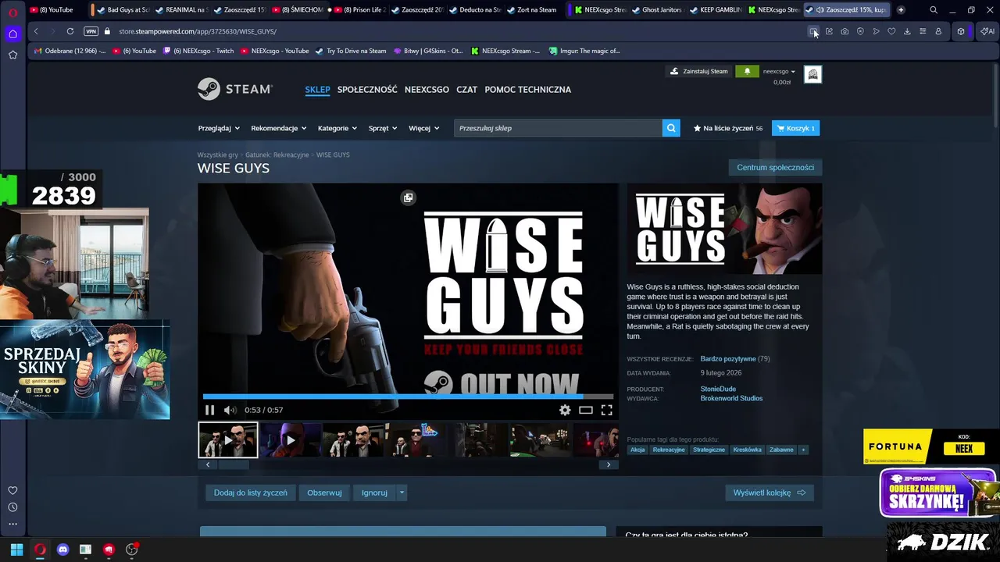Click the Przeszukaj sklep search field
The image size is (1000, 562).
(x=558, y=128)
